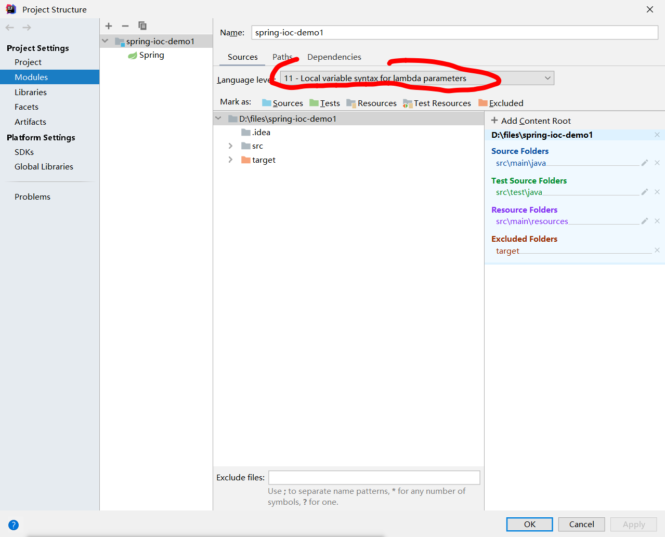The height and width of the screenshot is (537, 665).
Task: Remove src\test\java test folder
Action: 657,192
